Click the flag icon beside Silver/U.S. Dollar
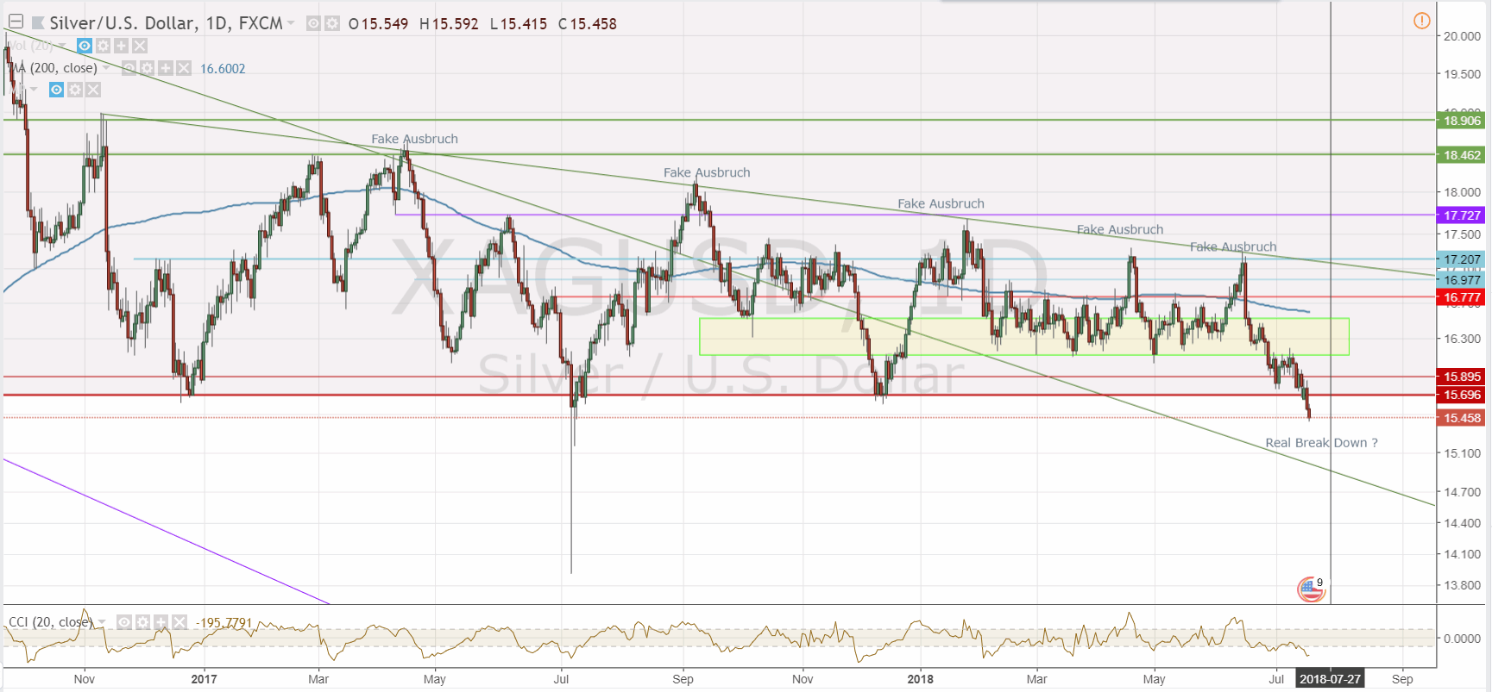Screen dimensions: 1492x692 38,23
